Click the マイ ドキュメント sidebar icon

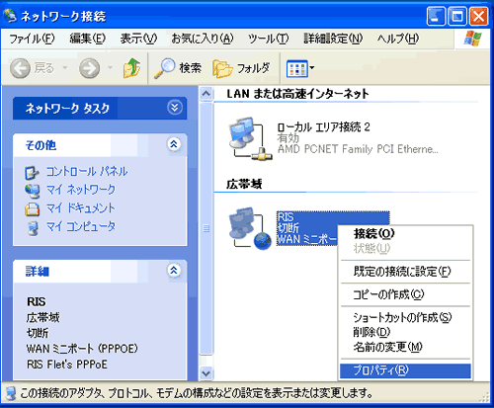tap(32, 209)
